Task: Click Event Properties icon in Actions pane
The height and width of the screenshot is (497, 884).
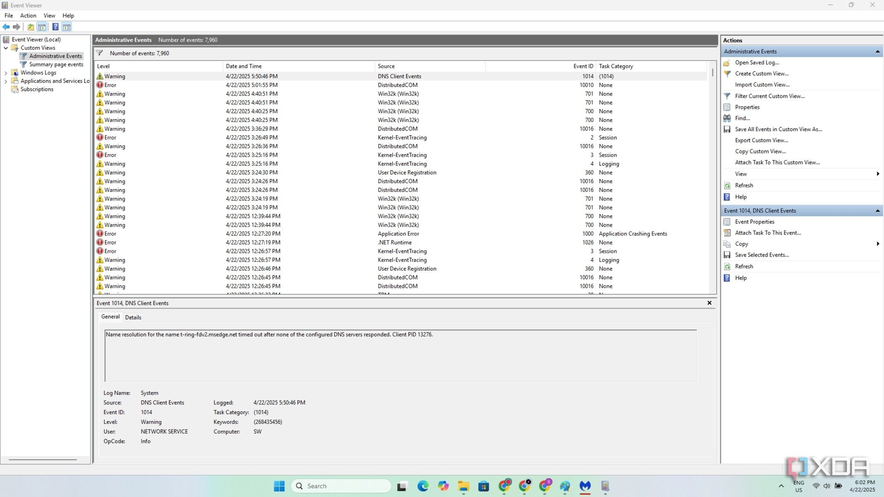Action: pos(727,222)
